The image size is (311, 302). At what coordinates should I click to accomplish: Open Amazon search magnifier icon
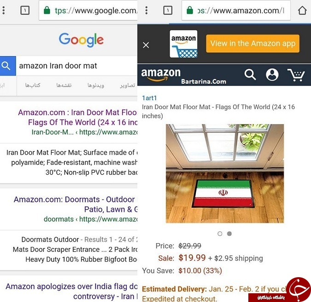[250, 74]
